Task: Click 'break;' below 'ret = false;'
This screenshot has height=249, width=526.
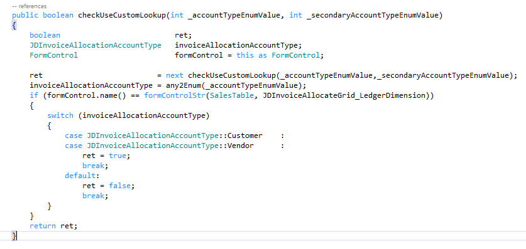Action: coord(96,196)
